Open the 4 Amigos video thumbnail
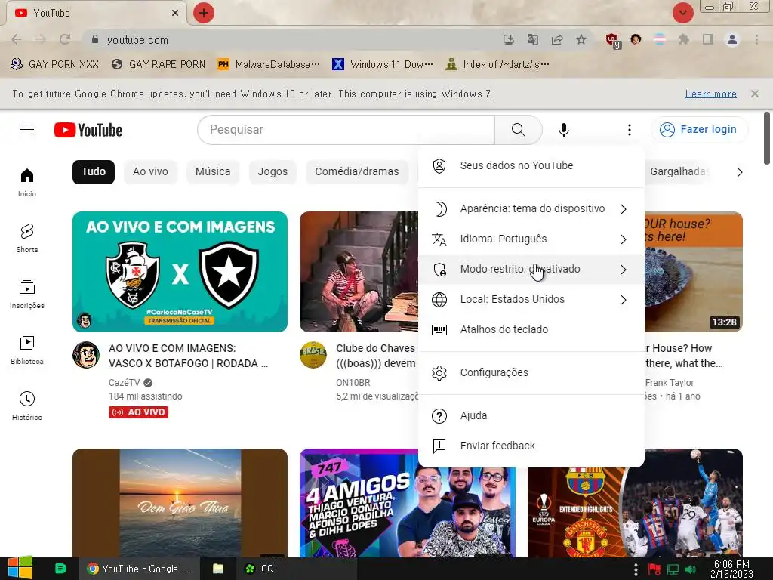Viewport: 773px width, 580px height. [408, 503]
